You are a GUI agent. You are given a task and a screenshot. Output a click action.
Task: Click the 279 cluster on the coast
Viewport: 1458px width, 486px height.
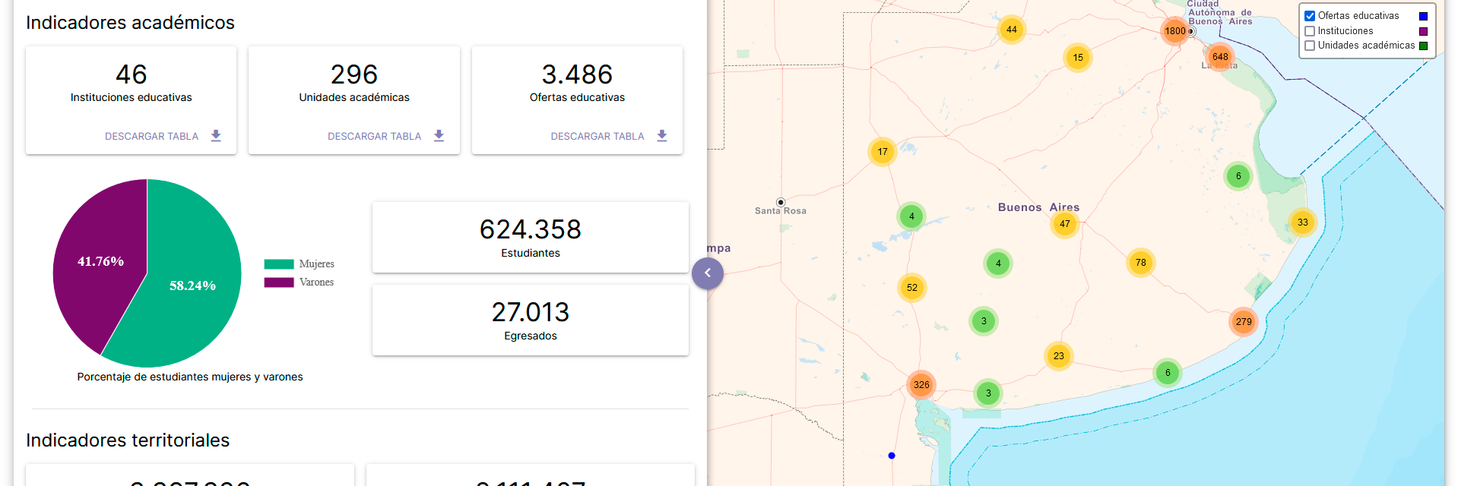(1243, 322)
